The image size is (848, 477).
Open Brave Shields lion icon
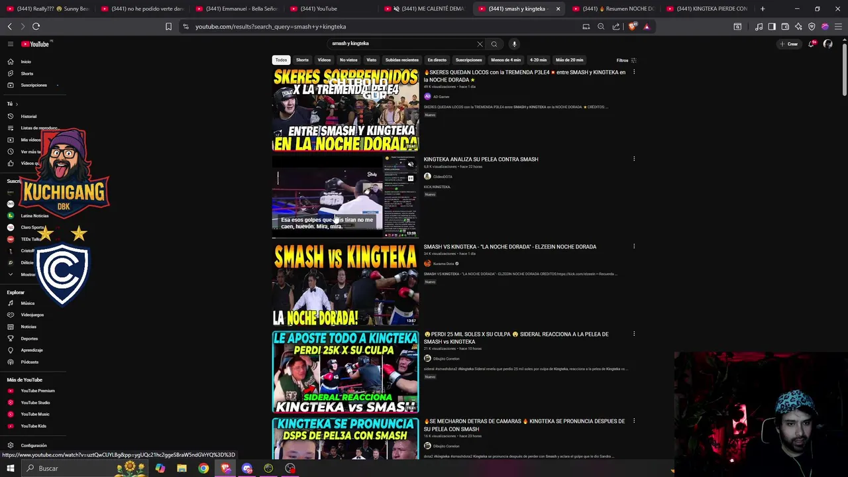point(633,26)
